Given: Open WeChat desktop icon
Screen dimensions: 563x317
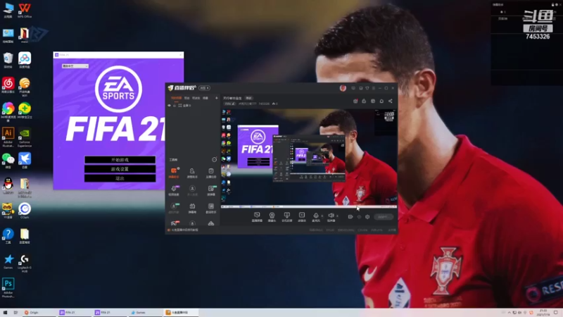Looking at the screenshot, I should pos(8,161).
